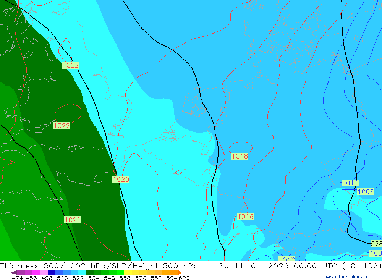This screenshot has width=382, height=280.
Task: Pick the bright yellow swatch above 558
Action: 128,272
